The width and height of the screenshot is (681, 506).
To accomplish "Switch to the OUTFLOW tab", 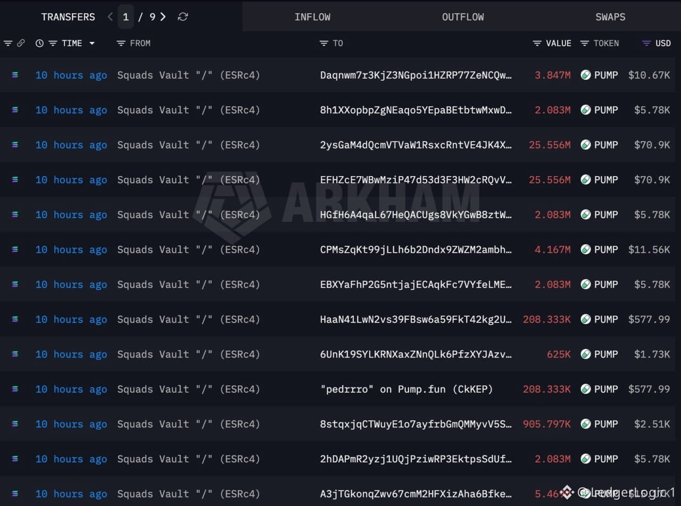I will pos(463,17).
